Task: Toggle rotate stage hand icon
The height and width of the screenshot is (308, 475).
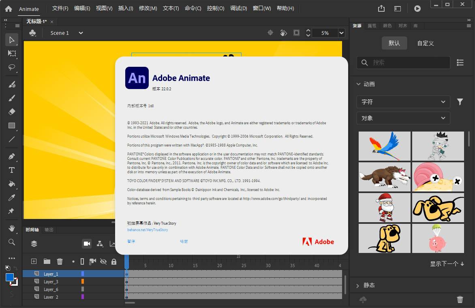Action: pos(283,33)
